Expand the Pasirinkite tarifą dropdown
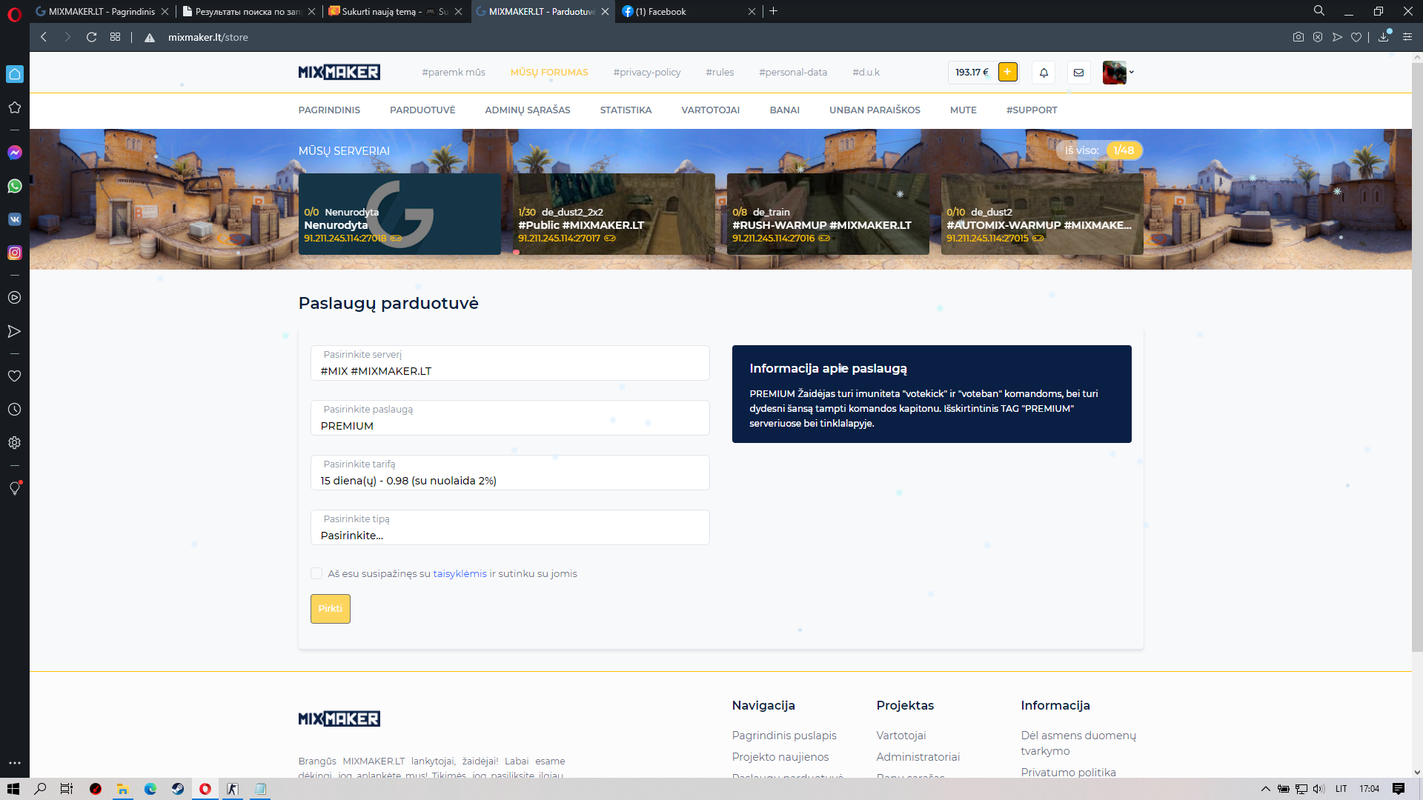1423x800 pixels. click(510, 473)
